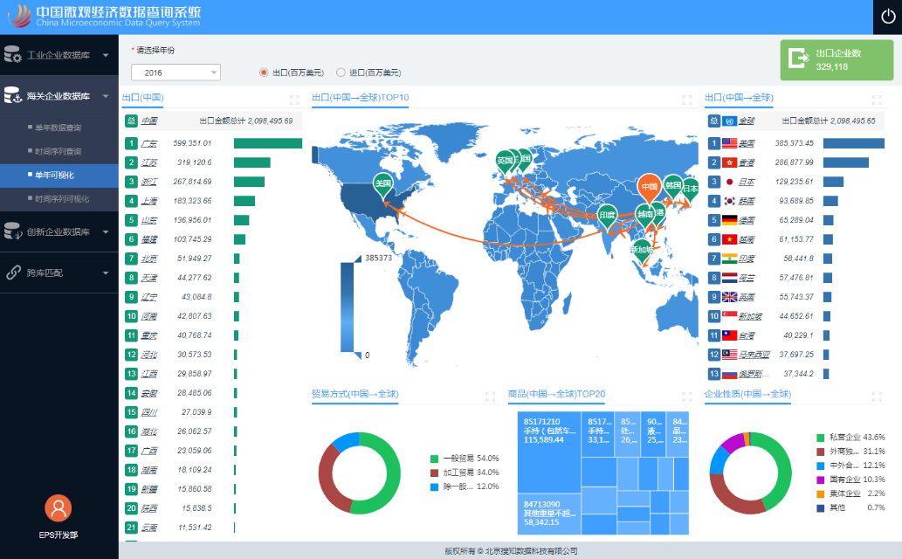Open the year dropdown showing 2016
Image resolution: width=902 pixels, height=559 pixels.
176,72
